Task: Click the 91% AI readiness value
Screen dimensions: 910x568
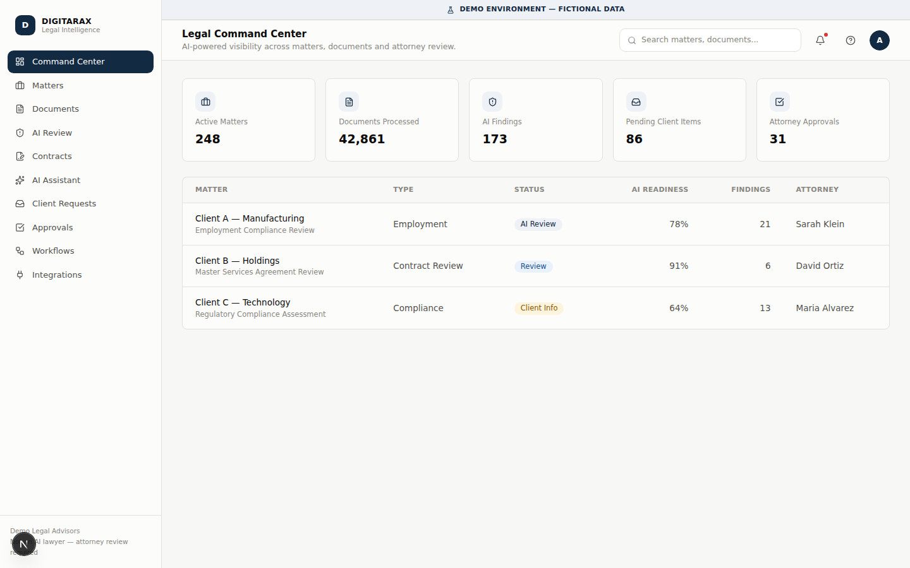Action: [x=679, y=266]
